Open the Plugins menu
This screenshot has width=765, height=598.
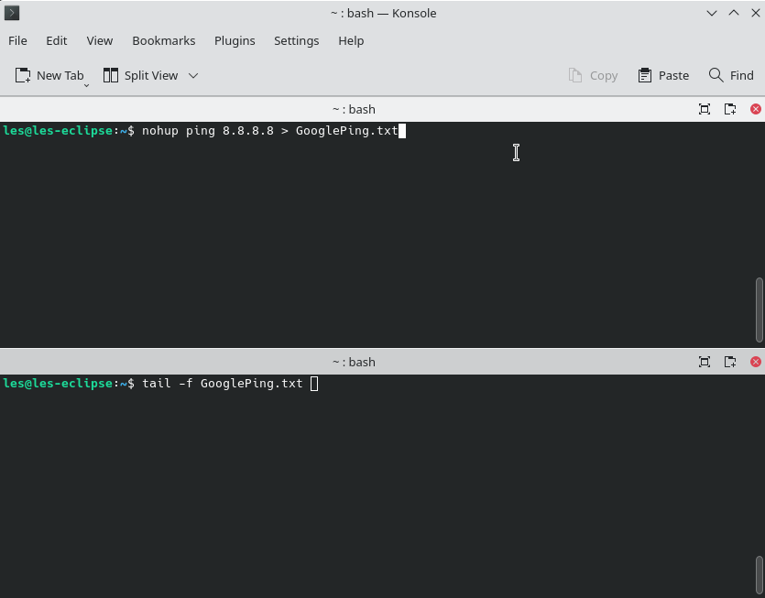(235, 40)
